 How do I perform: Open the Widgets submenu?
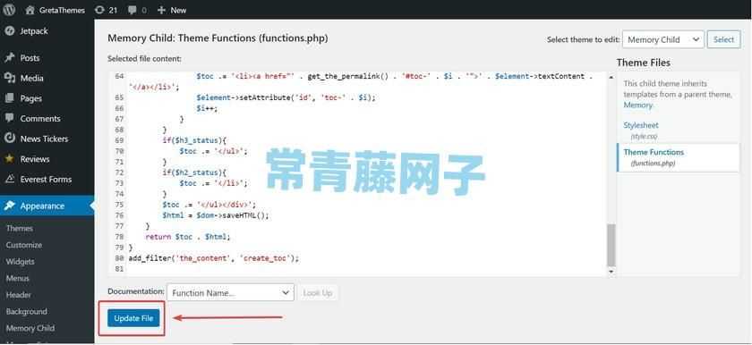coord(20,262)
